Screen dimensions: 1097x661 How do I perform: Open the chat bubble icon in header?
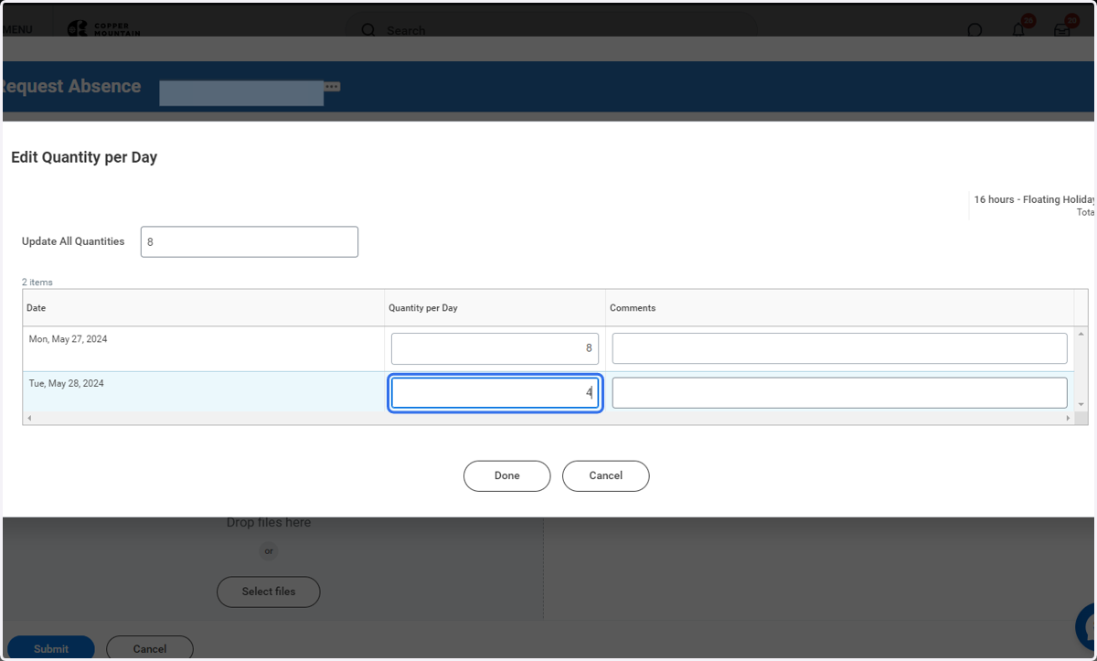(975, 30)
